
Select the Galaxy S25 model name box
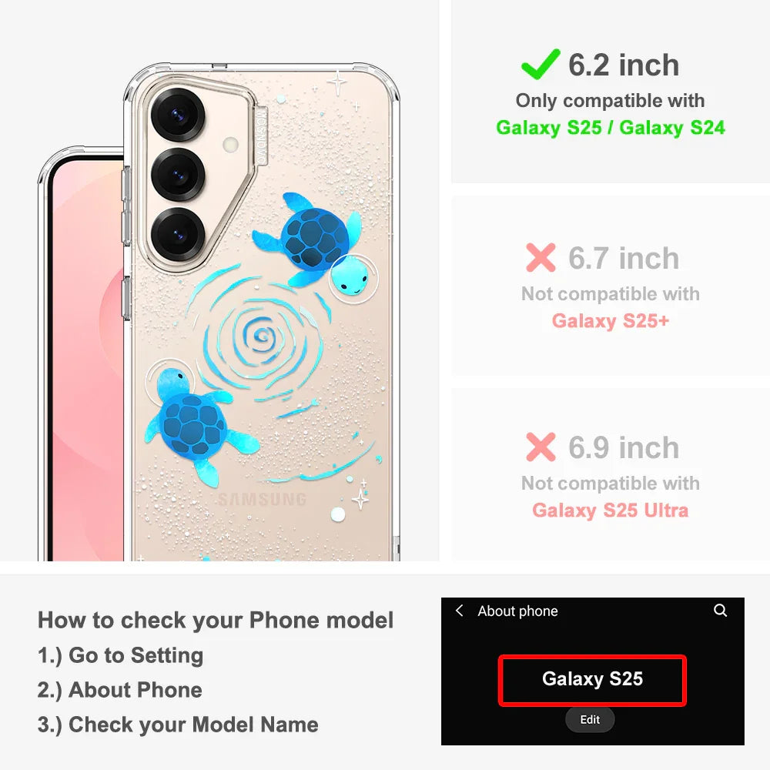click(592, 681)
